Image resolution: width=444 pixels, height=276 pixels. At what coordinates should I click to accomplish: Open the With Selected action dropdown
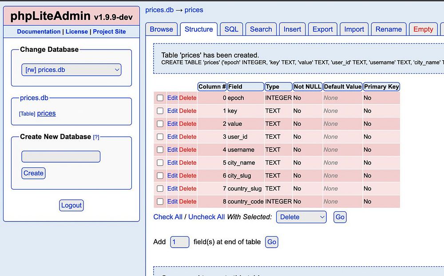pos(301,217)
